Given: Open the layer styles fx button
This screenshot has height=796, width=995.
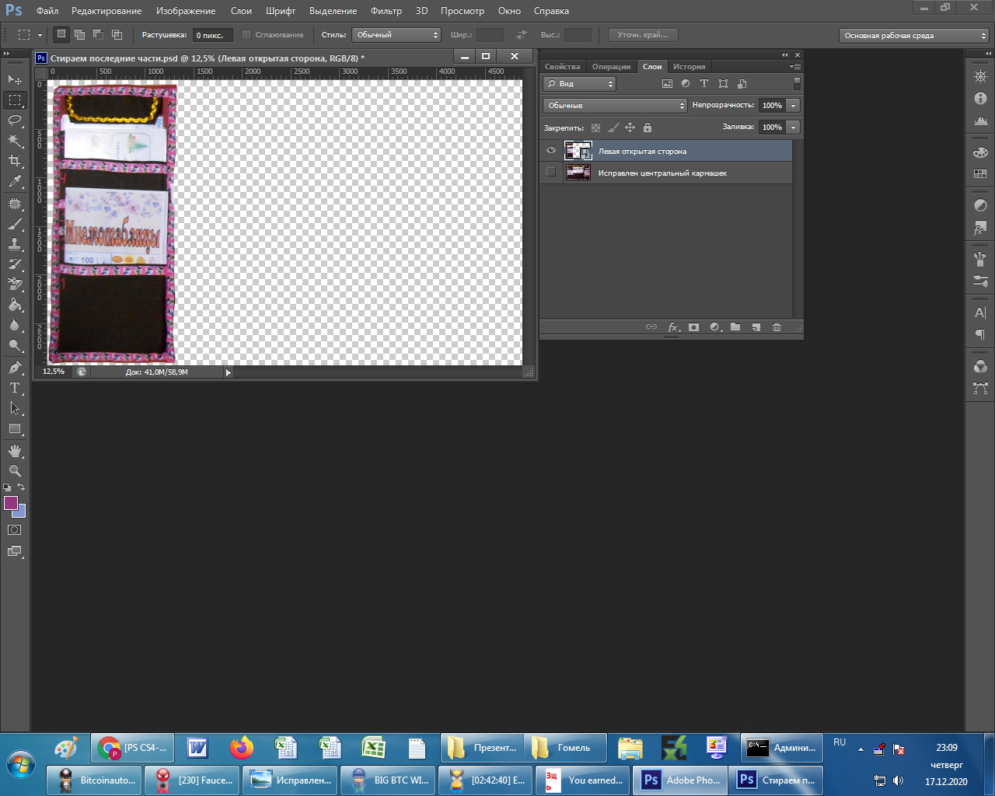Looking at the screenshot, I should click(673, 327).
